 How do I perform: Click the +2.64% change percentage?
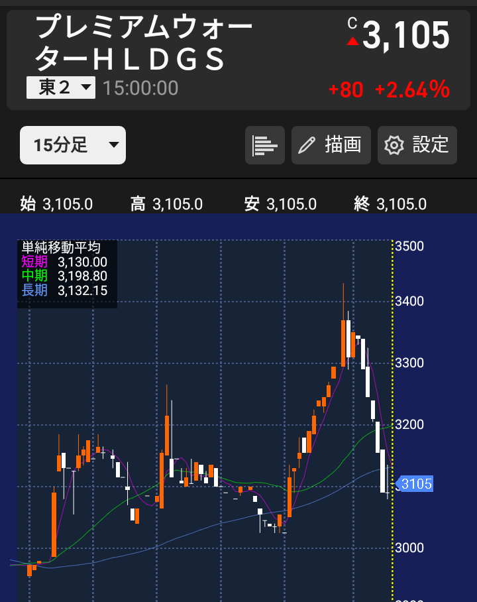click(x=412, y=90)
